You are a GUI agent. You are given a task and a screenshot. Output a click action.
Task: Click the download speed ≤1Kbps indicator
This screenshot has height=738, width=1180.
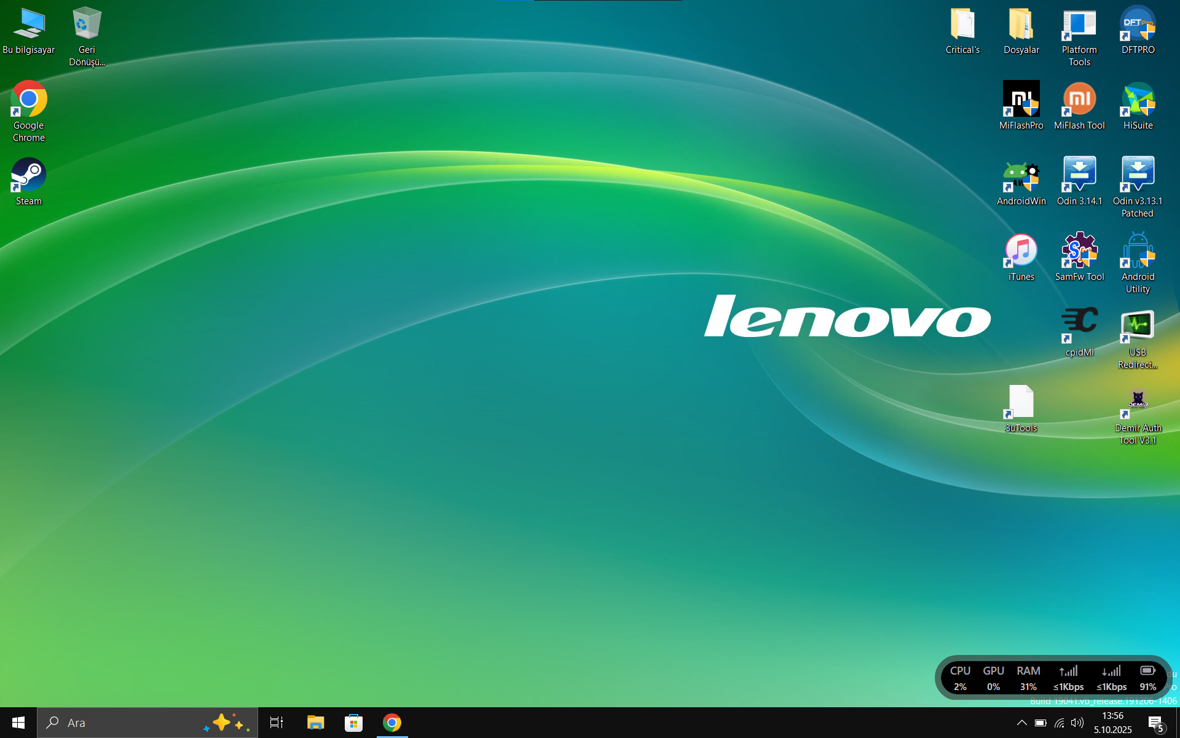1111,678
